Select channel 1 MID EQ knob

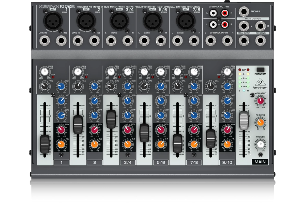pyautogui.click(x=61, y=101)
